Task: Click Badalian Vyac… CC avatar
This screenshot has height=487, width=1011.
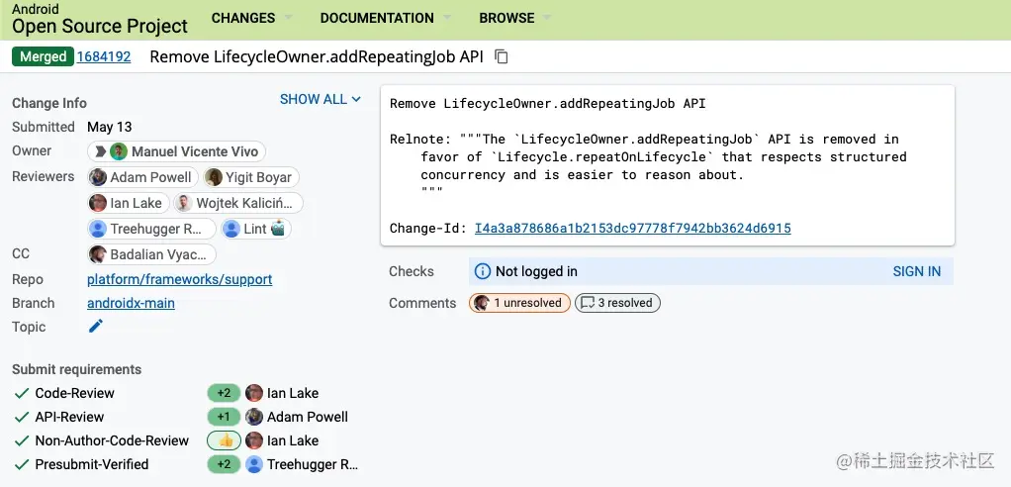Action: [x=98, y=254]
